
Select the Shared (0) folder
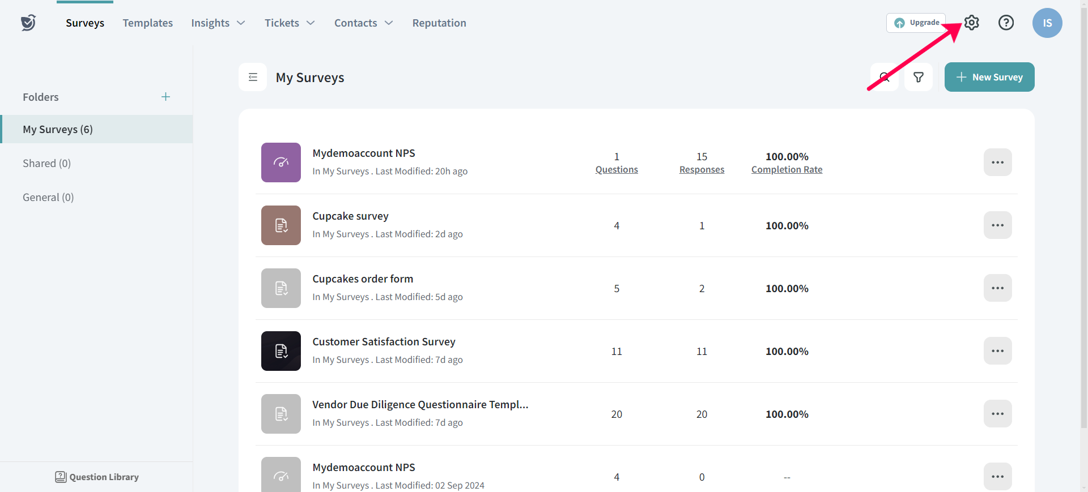click(x=46, y=164)
